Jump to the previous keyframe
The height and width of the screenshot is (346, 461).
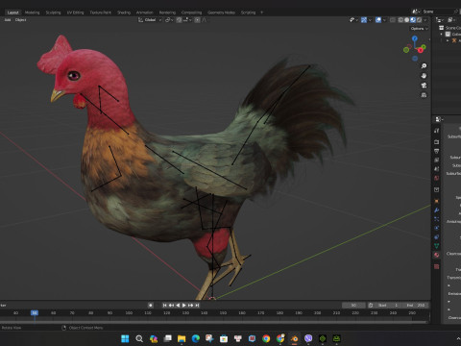(171, 305)
